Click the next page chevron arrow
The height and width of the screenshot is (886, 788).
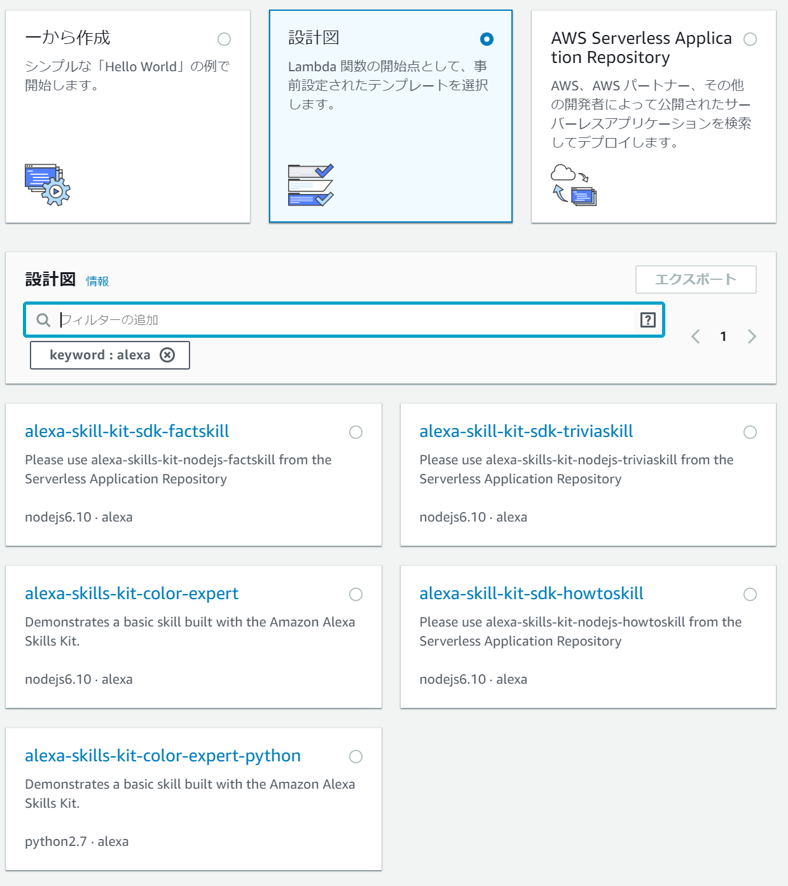752,336
